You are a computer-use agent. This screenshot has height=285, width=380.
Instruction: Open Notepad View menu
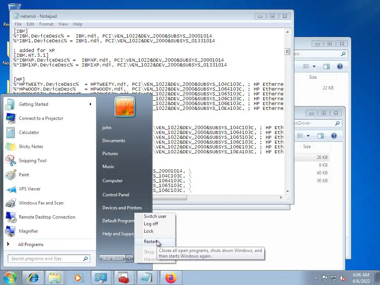(63, 24)
